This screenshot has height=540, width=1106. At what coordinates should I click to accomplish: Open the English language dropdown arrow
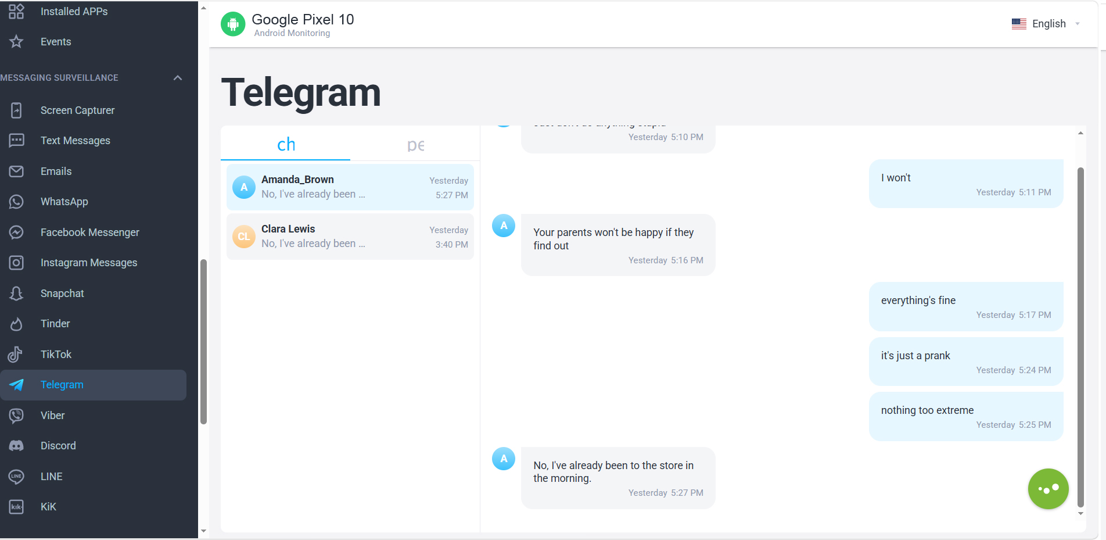pos(1078,24)
